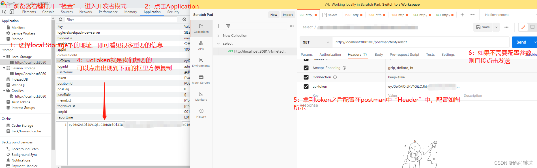Click the plus icon to create collection

(x=218, y=26)
